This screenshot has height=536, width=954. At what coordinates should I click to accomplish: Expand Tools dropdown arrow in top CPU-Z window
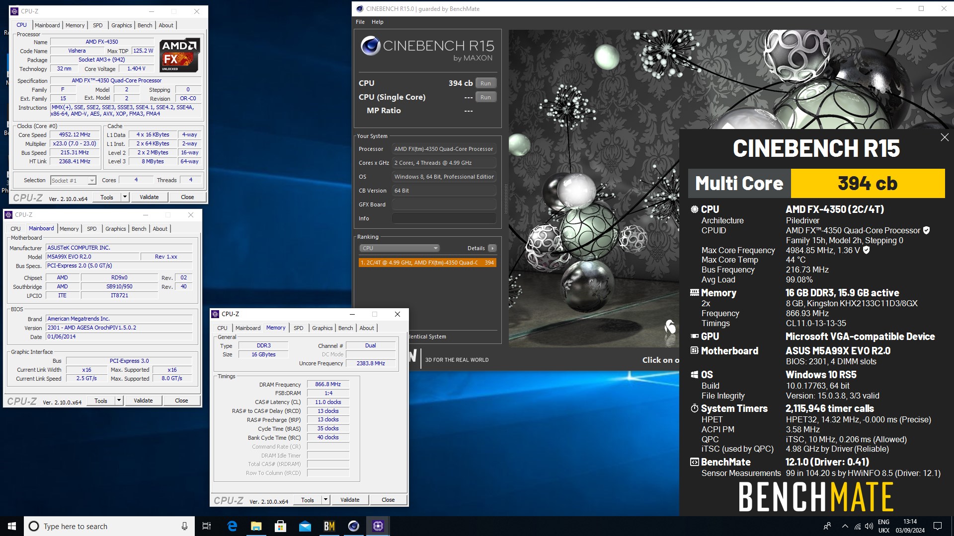pyautogui.click(x=125, y=197)
